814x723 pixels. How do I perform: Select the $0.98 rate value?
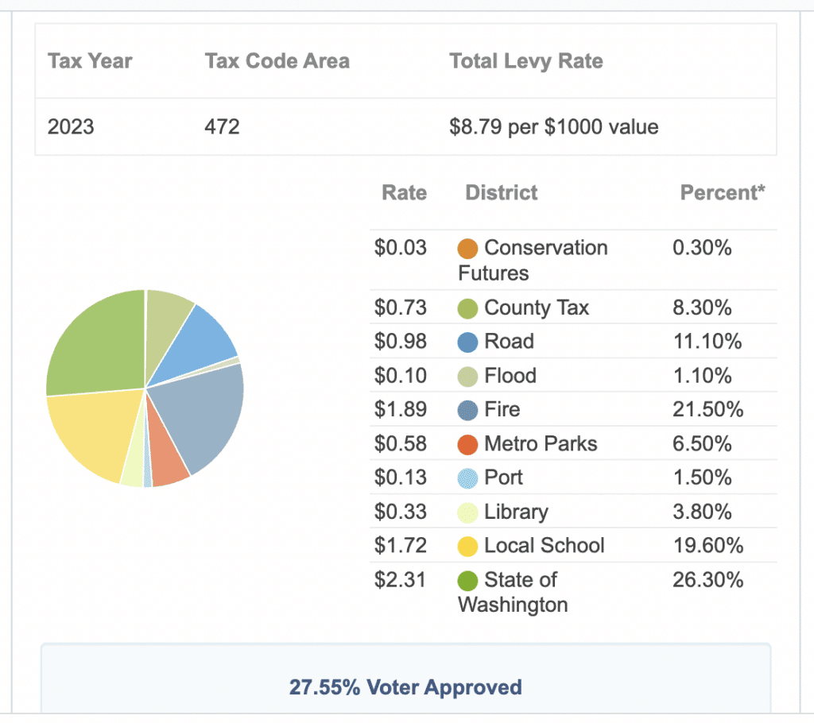pyautogui.click(x=401, y=342)
